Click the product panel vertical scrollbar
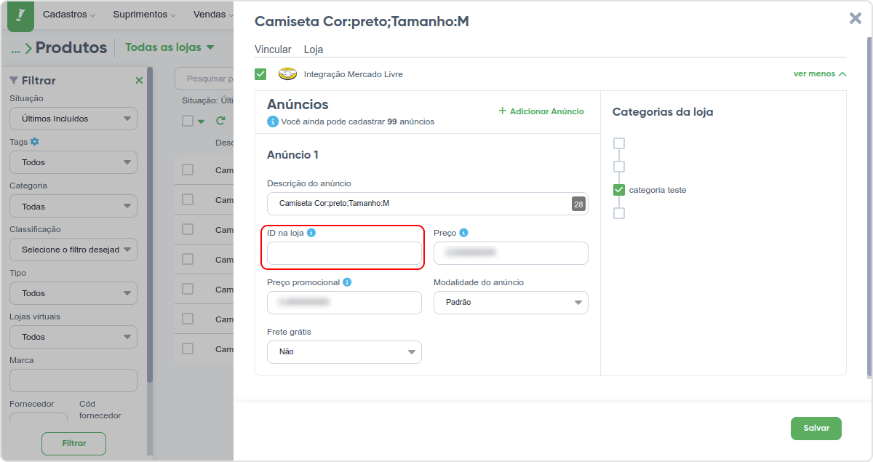This screenshot has height=462, width=873. [x=869, y=207]
